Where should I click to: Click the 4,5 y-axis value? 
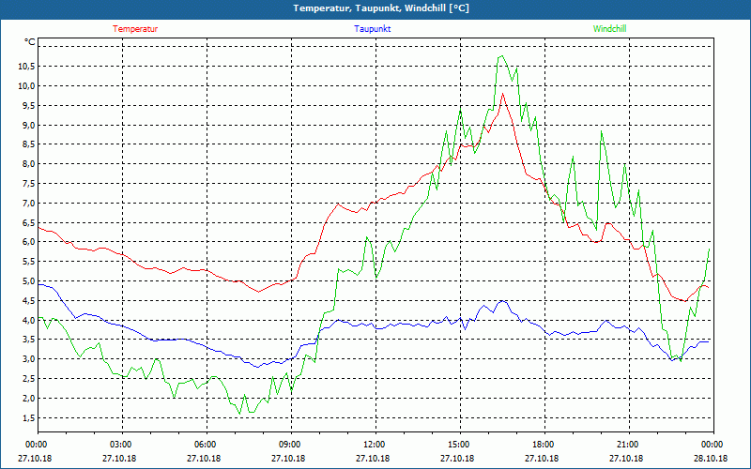pos(28,301)
